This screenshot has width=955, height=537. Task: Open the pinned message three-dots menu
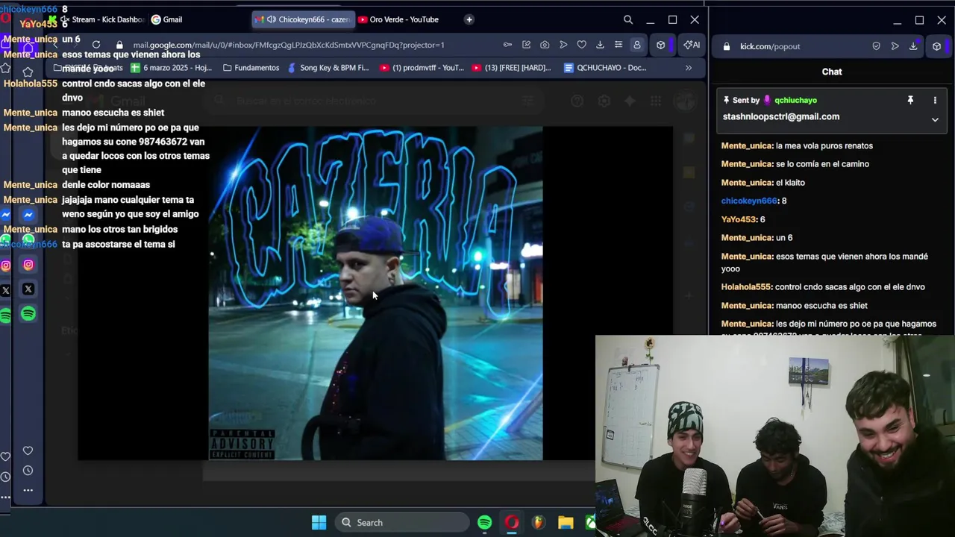click(x=935, y=100)
